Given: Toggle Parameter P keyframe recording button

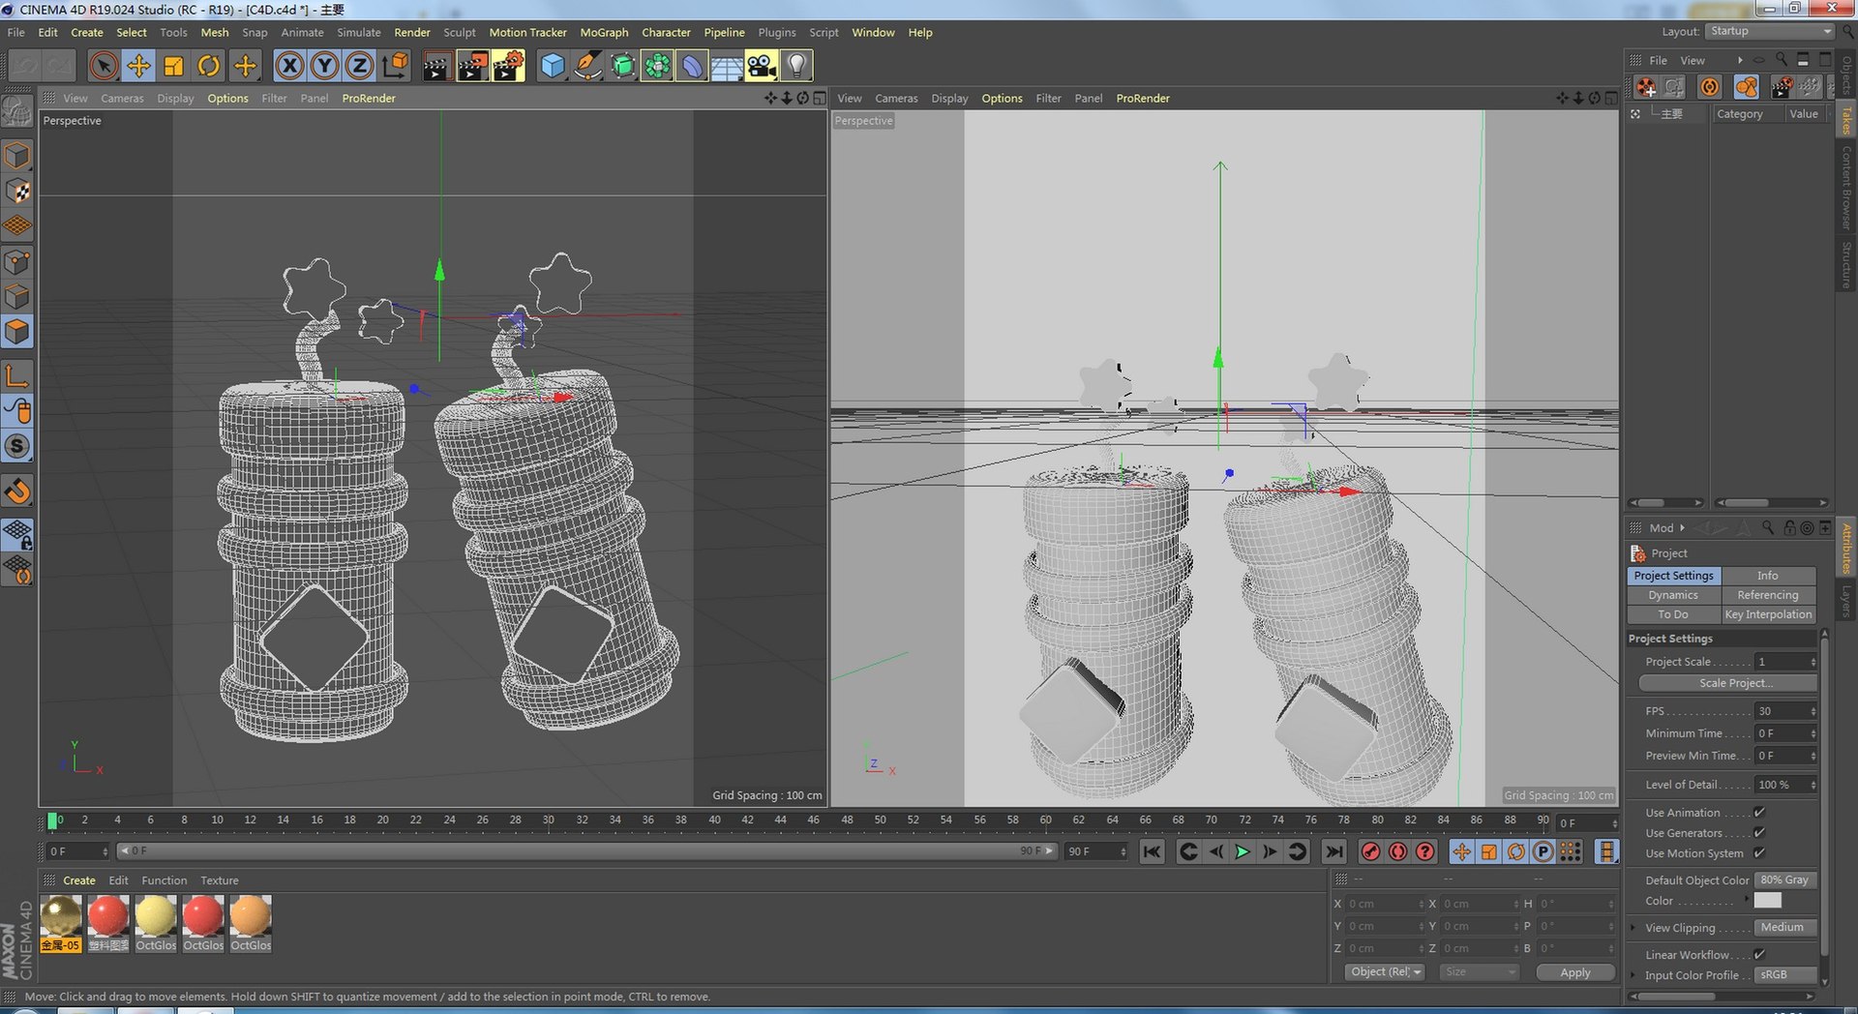Looking at the screenshot, I should click(x=1543, y=851).
